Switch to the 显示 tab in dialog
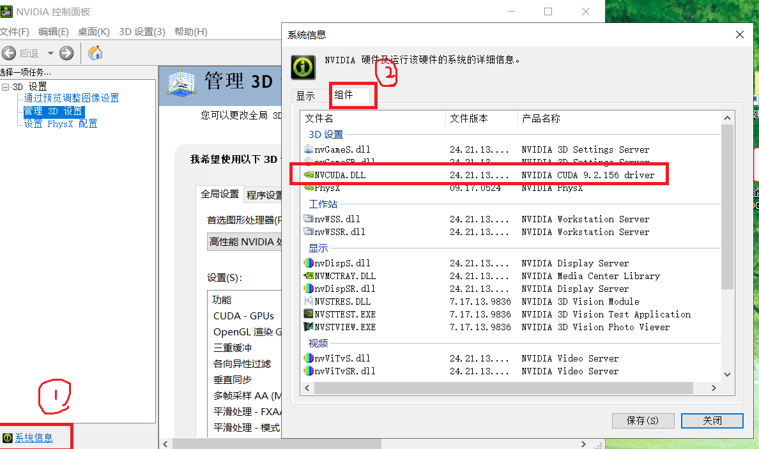759x449 pixels. (305, 96)
